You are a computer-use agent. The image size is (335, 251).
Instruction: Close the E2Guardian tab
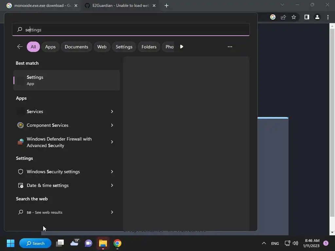[x=154, y=6]
